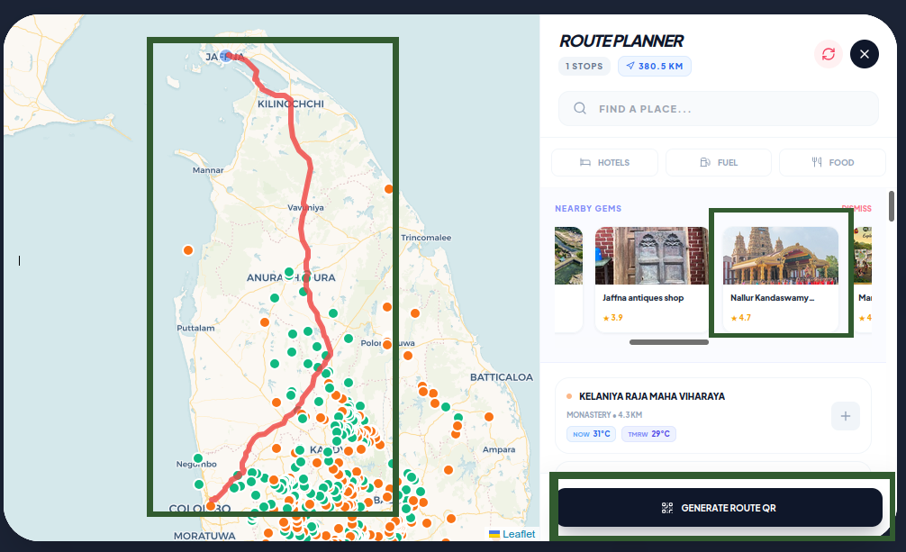Image resolution: width=906 pixels, height=552 pixels.
Task: Click the fork icon on Food filter
Action: [817, 162]
